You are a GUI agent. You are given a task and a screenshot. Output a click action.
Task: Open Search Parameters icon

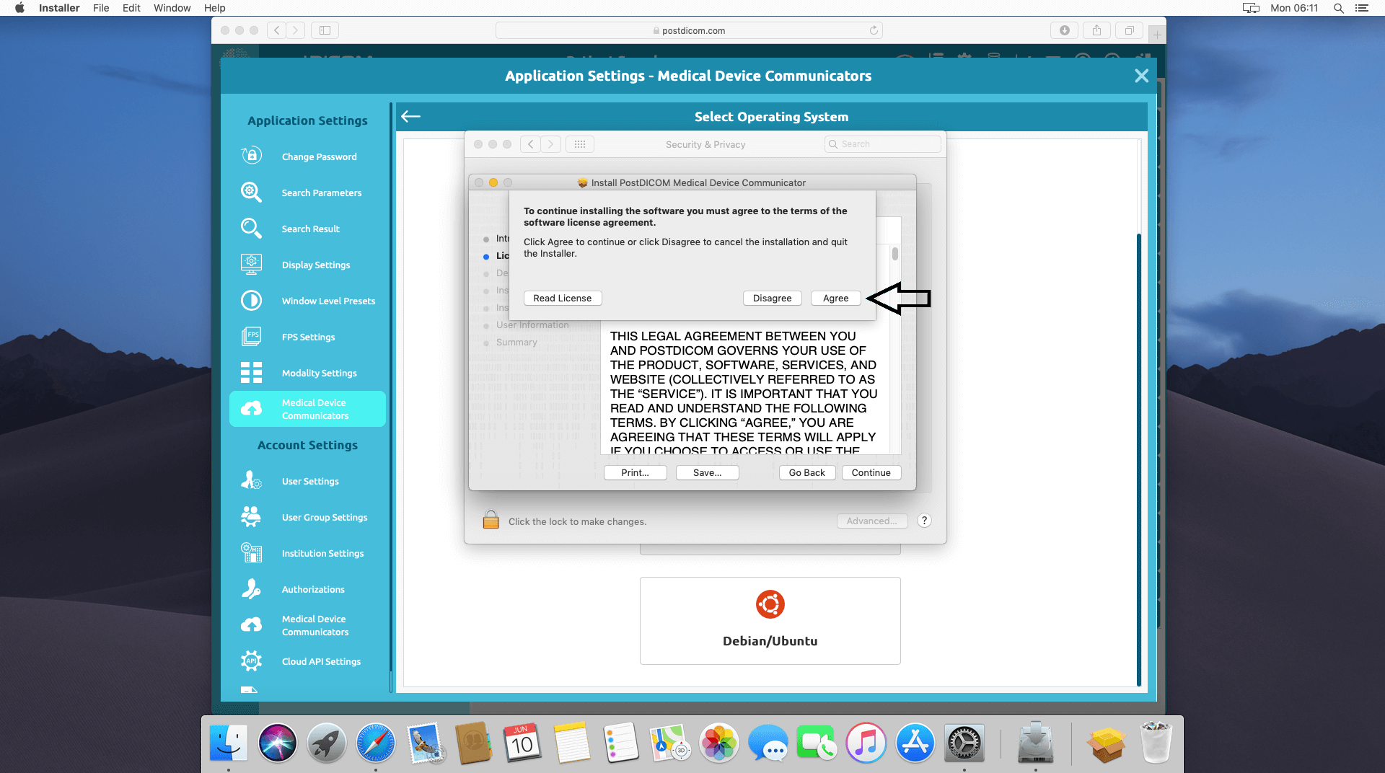point(251,192)
